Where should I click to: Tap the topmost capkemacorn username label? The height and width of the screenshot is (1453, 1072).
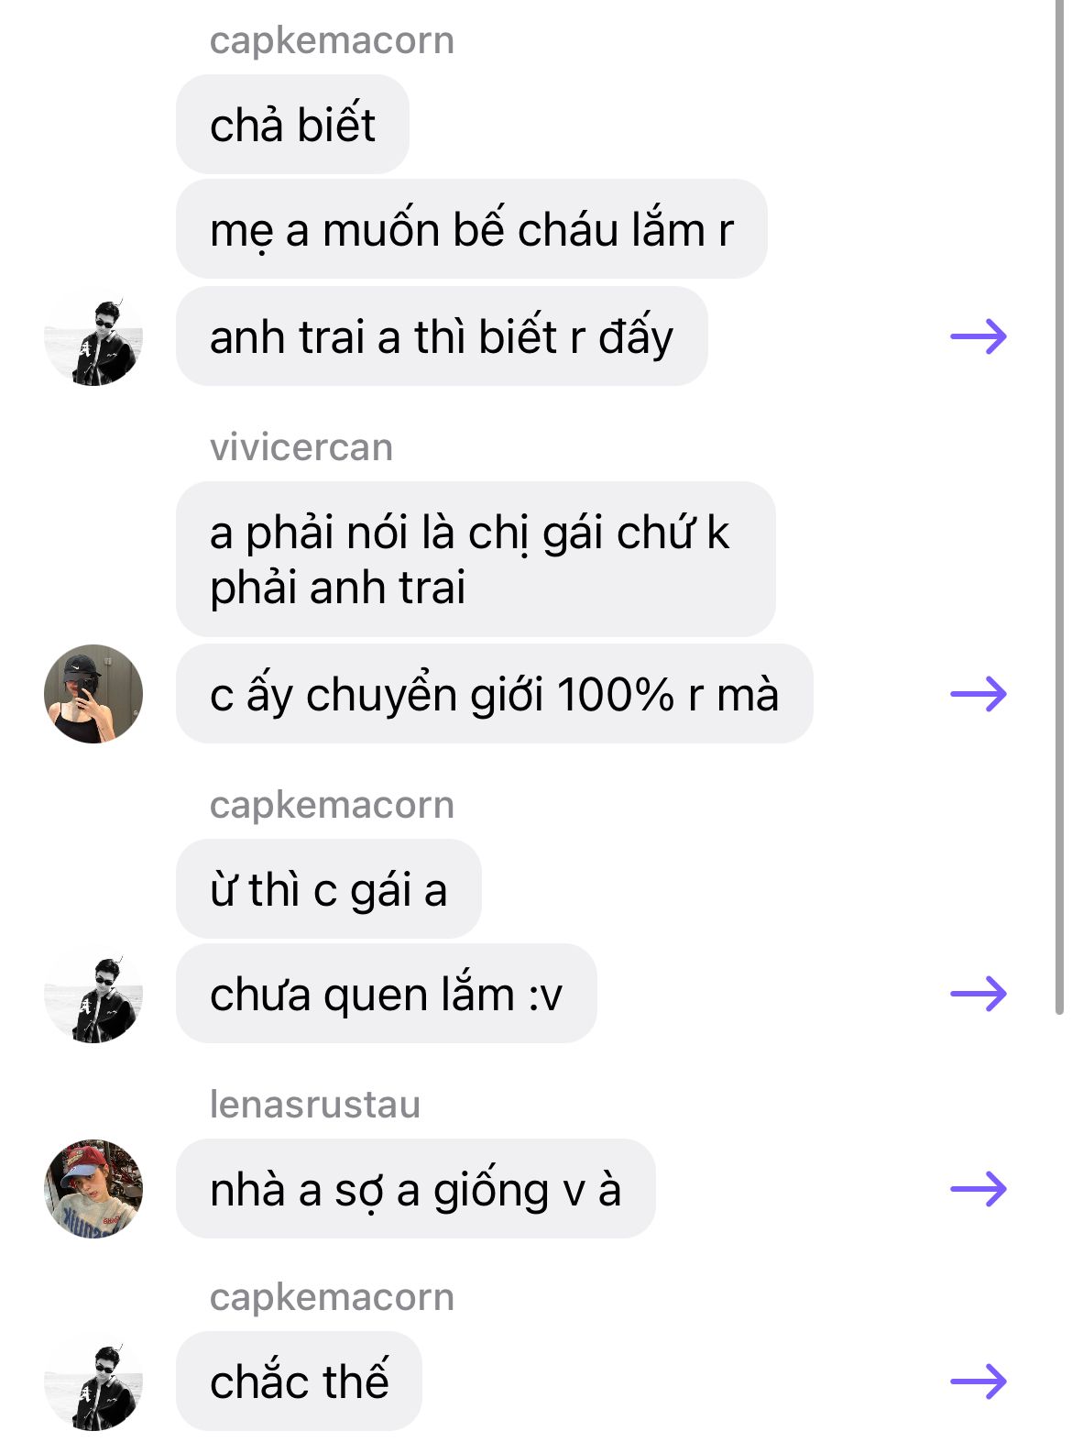(x=332, y=40)
